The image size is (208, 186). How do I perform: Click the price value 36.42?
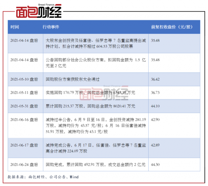[155, 79]
